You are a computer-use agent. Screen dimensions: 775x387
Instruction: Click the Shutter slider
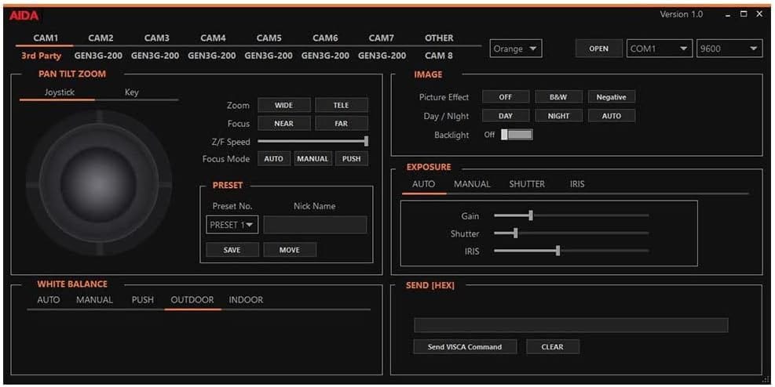[571, 233]
